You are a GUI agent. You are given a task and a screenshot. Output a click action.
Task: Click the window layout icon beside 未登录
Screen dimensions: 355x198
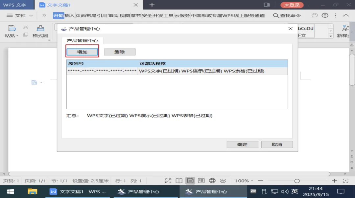pos(267,5)
